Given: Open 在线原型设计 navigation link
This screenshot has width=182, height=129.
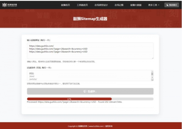Looking at the screenshot, I should pos(101,5).
